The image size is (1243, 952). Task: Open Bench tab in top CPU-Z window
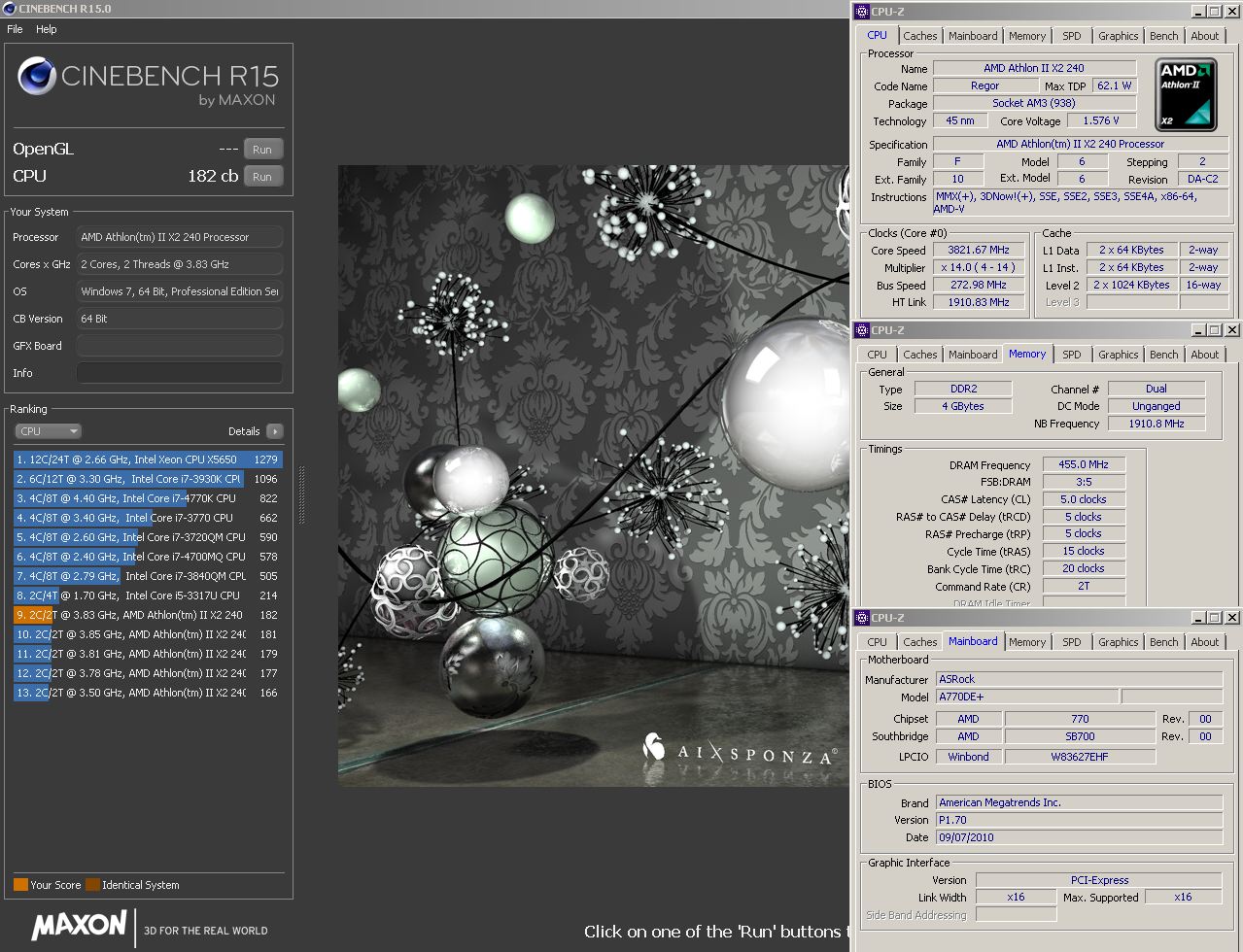tap(1163, 36)
